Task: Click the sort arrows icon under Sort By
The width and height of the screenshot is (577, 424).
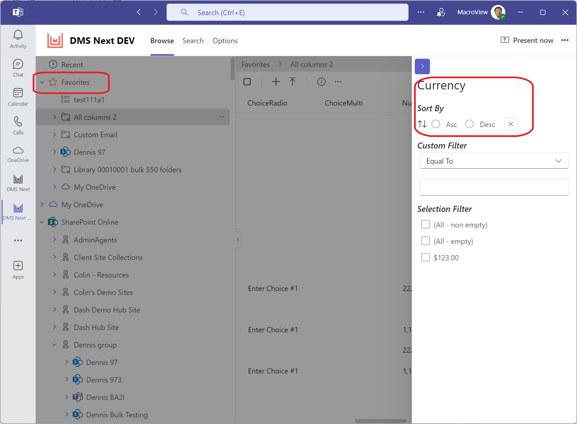Action: (x=422, y=124)
